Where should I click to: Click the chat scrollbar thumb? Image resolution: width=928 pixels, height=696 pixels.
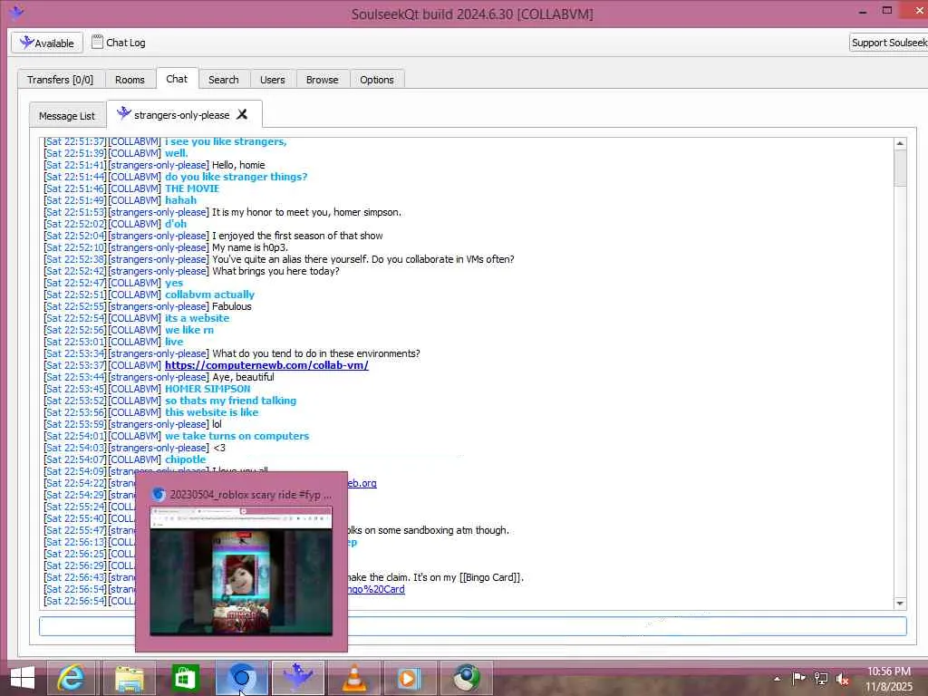[900, 168]
